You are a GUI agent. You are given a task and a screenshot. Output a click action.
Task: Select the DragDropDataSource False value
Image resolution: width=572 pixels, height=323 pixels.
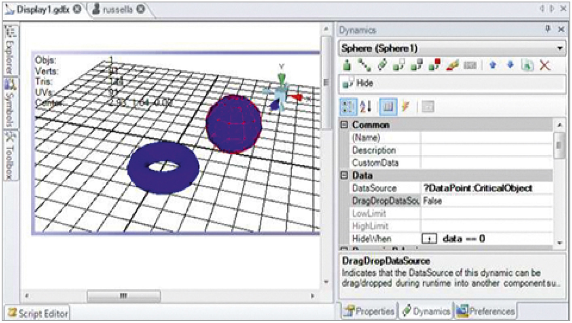tap(487, 201)
